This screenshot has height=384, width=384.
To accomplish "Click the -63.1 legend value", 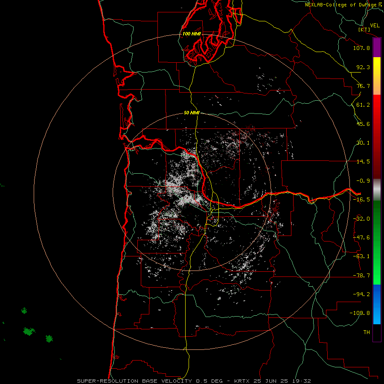I will tap(361, 256).
